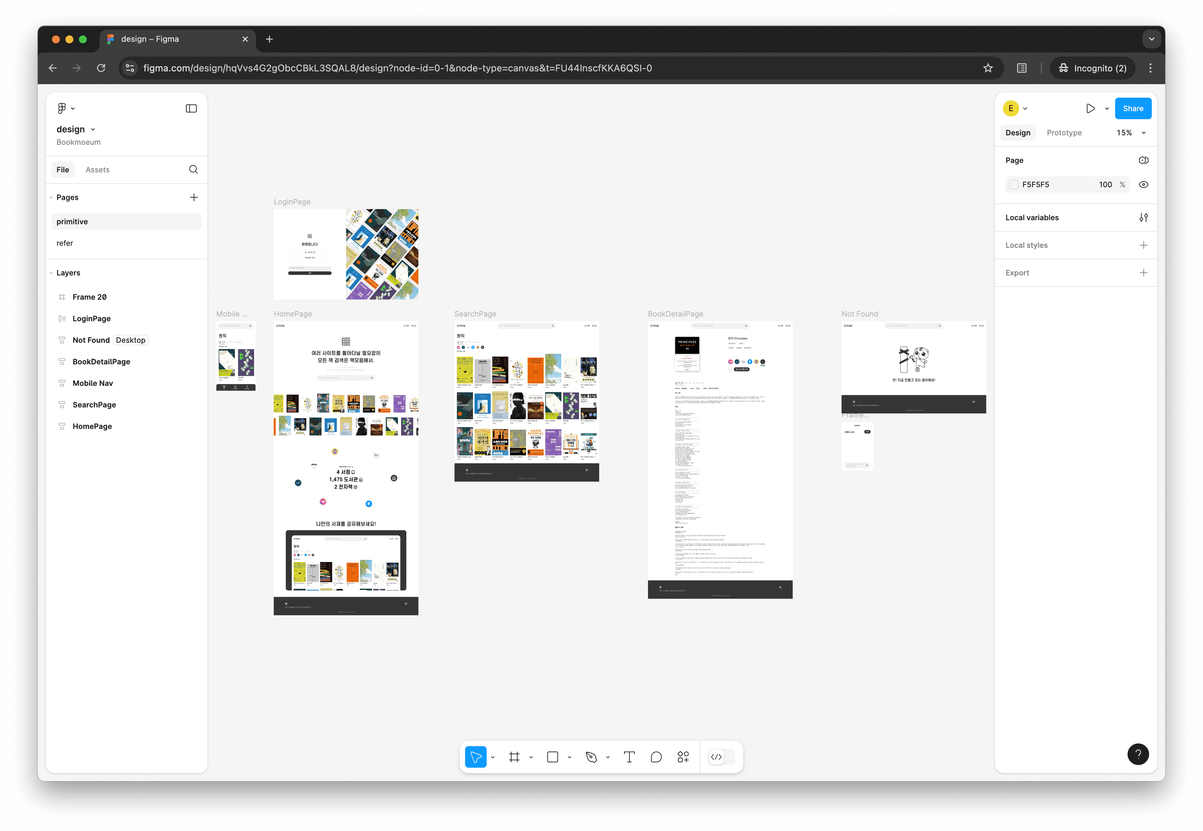Viewport: 1203px width, 831px height.
Task: Add a new page with plus icon
Action: 194,197
